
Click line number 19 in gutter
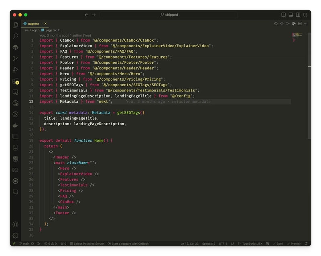[31, 140]
